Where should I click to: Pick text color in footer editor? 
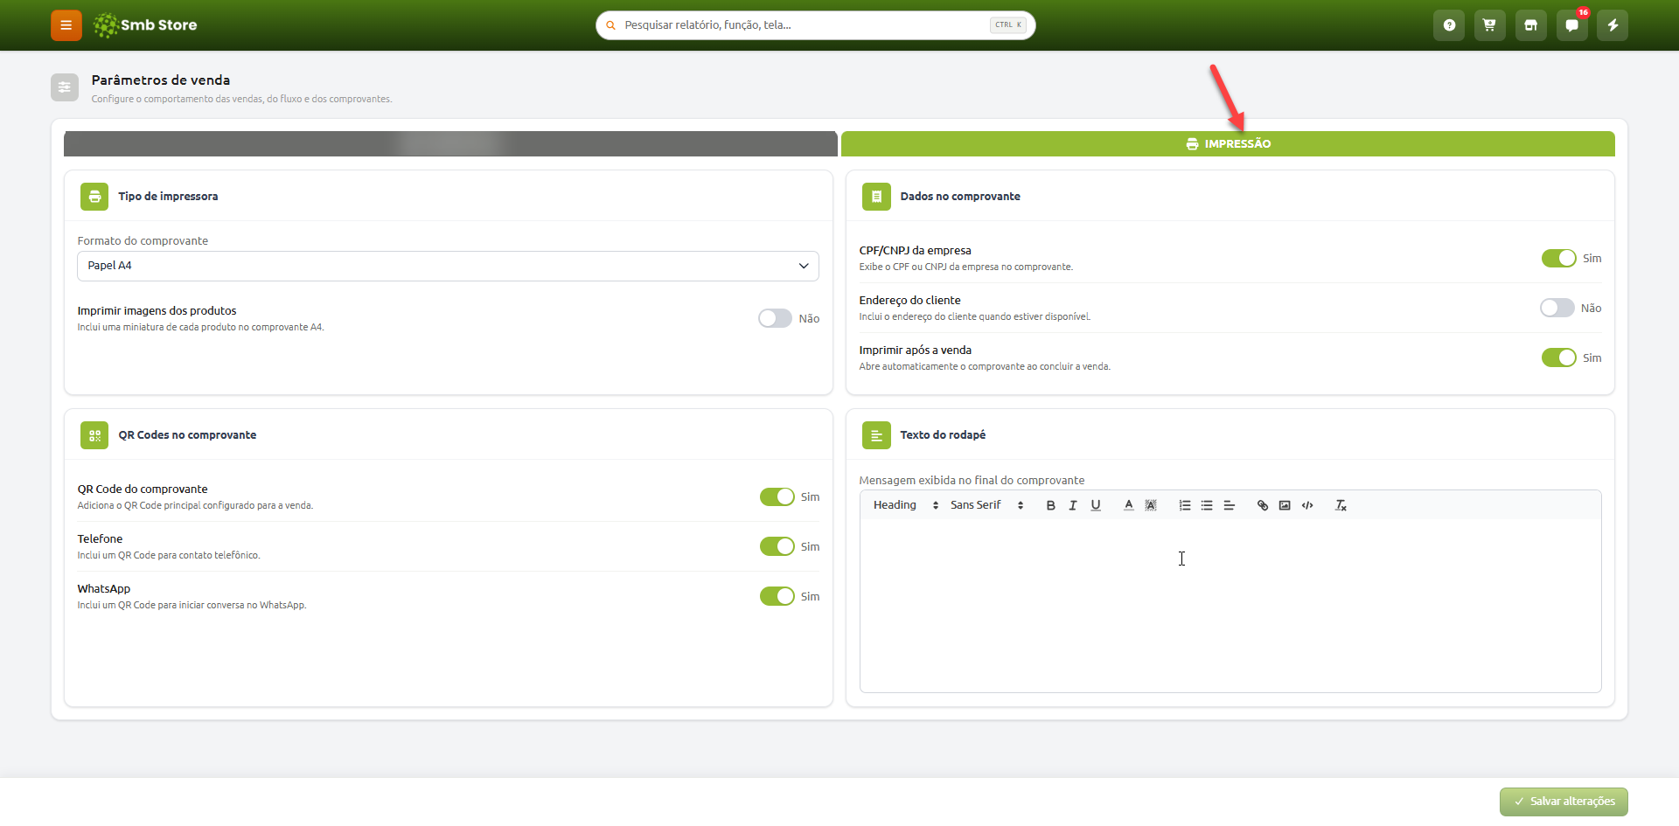(1128, 505)
